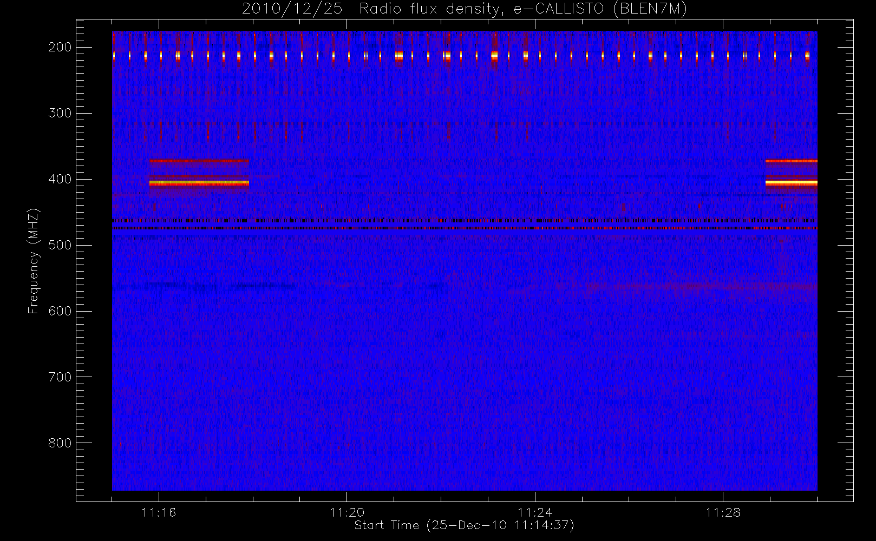Click the red band near 370 MHz at 11:16

tap(199, 161)
